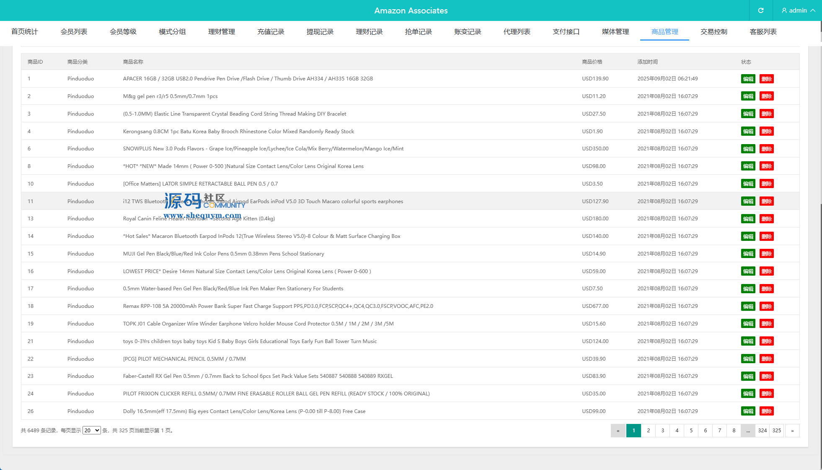822x470 pixels.
Task: Open the 交易控制 tab
Action: pos(713,32)
